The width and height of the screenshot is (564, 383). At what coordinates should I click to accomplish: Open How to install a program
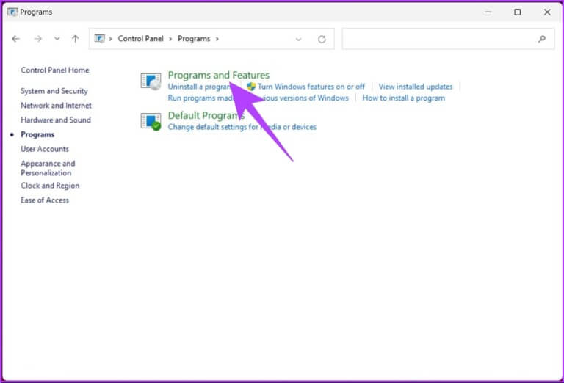tap(404, 98)
